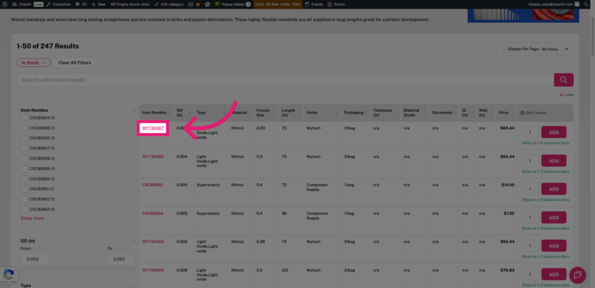This screenshot has width=595, height=288.
Task: Check the CSC80856 filter box
Action: click(x=24, y=138)
